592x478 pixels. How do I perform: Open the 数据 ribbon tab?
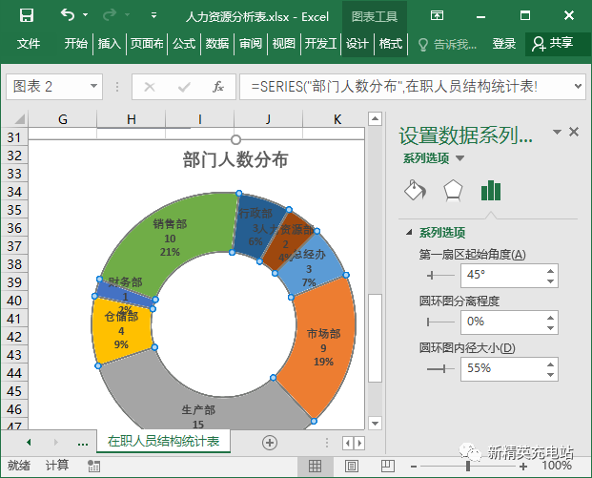click(x=217, y=44)
